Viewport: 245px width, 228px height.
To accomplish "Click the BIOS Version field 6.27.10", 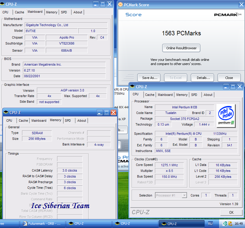I will pos(64,70).
